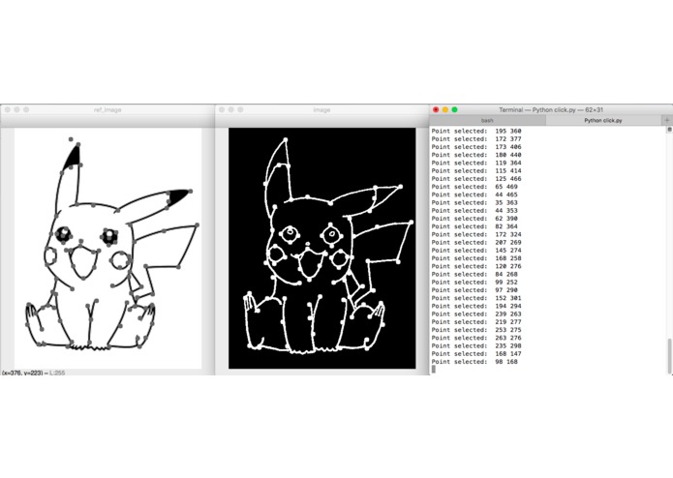Click the line 'Point selected: 99 252'

(474, 283)
